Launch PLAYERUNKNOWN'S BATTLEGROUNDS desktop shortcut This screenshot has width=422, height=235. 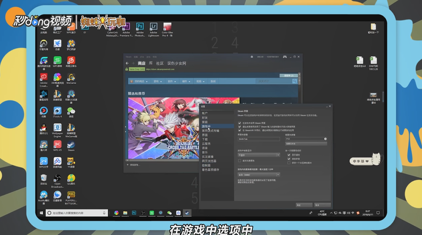71,198
